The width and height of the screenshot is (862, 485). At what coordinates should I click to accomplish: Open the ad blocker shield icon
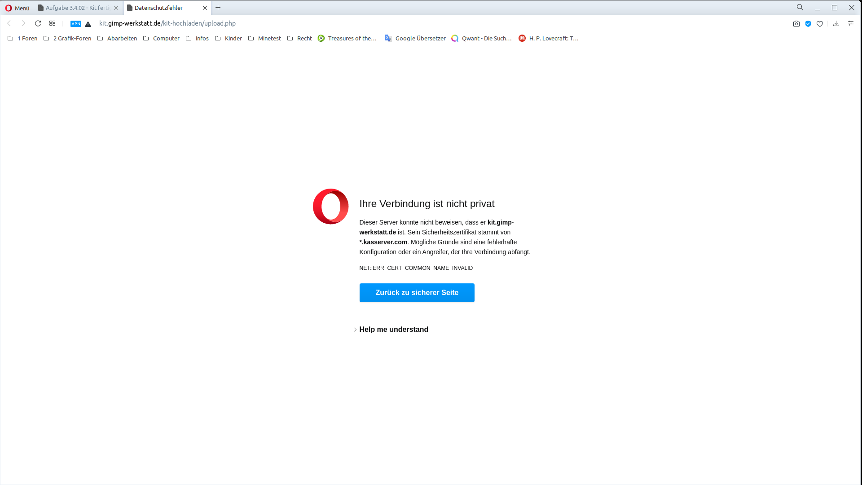pyautogui.click(x=808, y=24)
